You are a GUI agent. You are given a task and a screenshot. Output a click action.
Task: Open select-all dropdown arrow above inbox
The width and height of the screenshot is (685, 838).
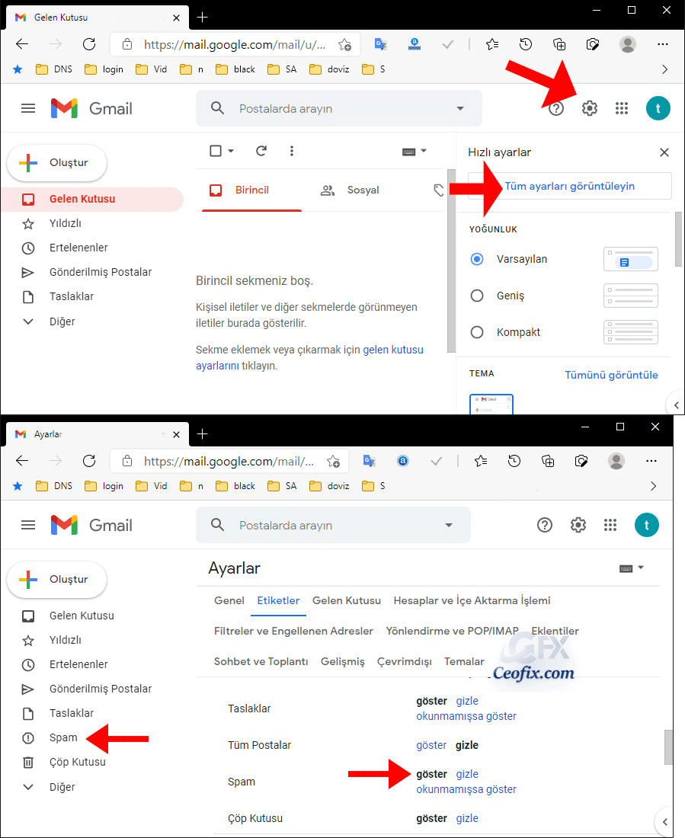[231, 152]
